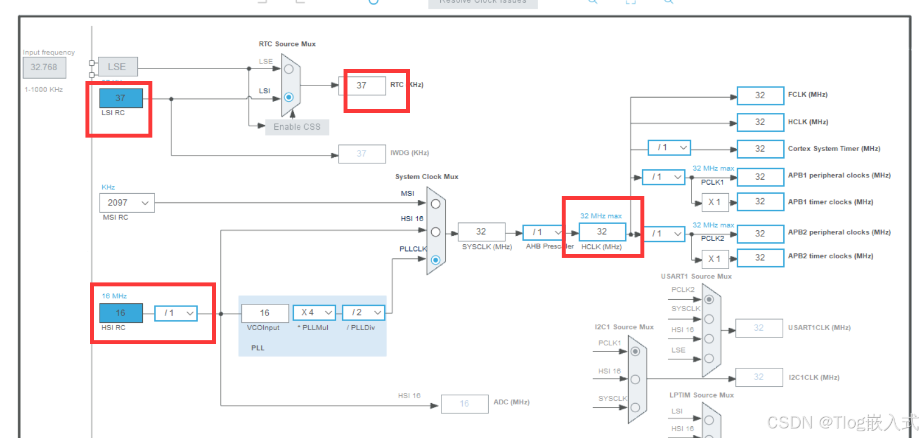Click the IWDG (KHz) 37 value field
The height and width of the screenshot is (438, 921).
coord(362,153)
